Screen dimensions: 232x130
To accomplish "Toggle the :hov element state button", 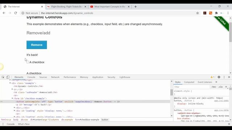I will [214, 87].
